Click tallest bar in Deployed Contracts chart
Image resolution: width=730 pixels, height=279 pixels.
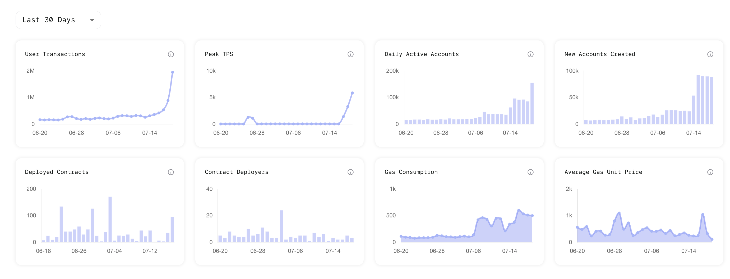pyautogui.click(x=110, y=219)
